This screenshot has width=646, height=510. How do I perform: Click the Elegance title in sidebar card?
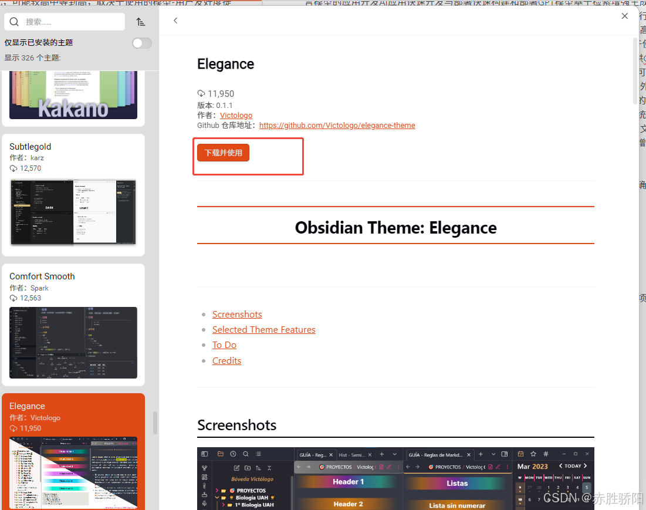[x=27, y=406]
